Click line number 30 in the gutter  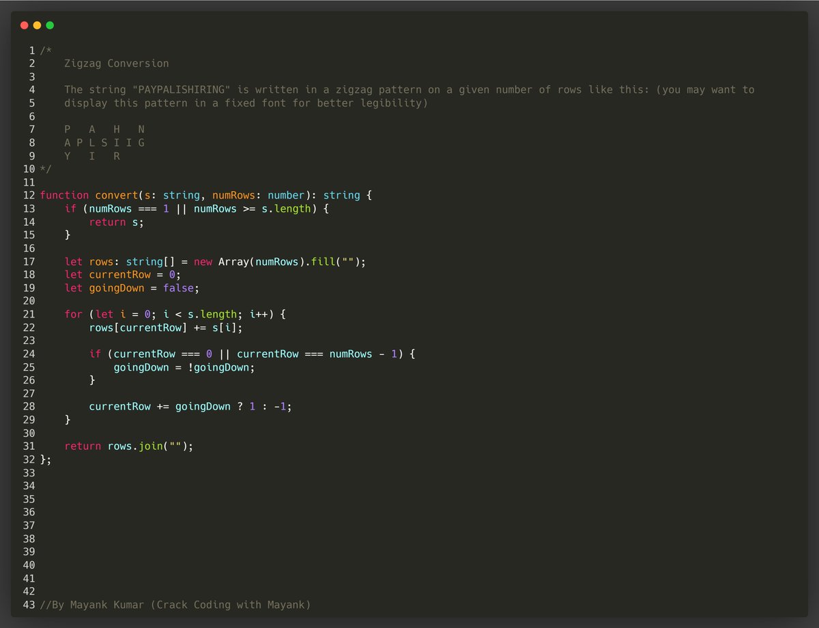tap(29, 433)
